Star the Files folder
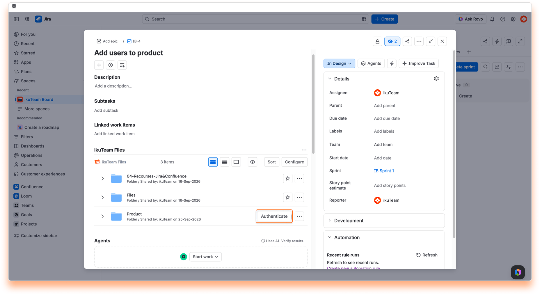 coord(288,198)
